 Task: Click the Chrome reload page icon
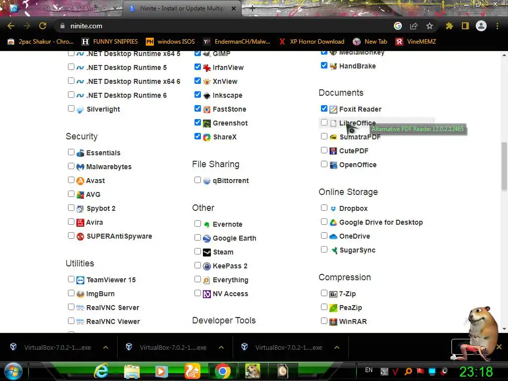tap(43, 26)
